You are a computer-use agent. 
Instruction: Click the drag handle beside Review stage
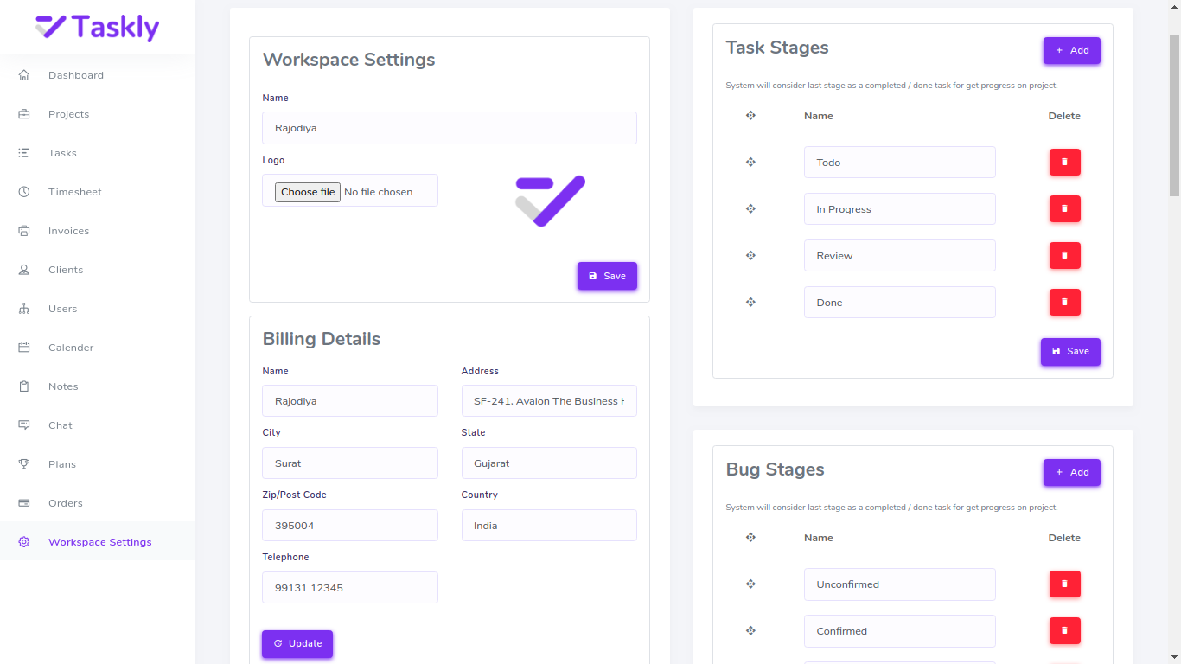[750, 255]
